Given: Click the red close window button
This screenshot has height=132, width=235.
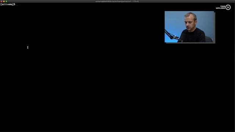Looking at the screenshot, I should [1, 1].
